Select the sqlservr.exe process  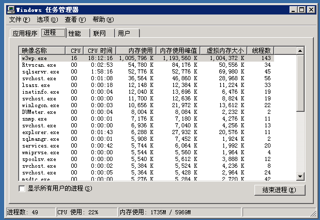[147, 71]
